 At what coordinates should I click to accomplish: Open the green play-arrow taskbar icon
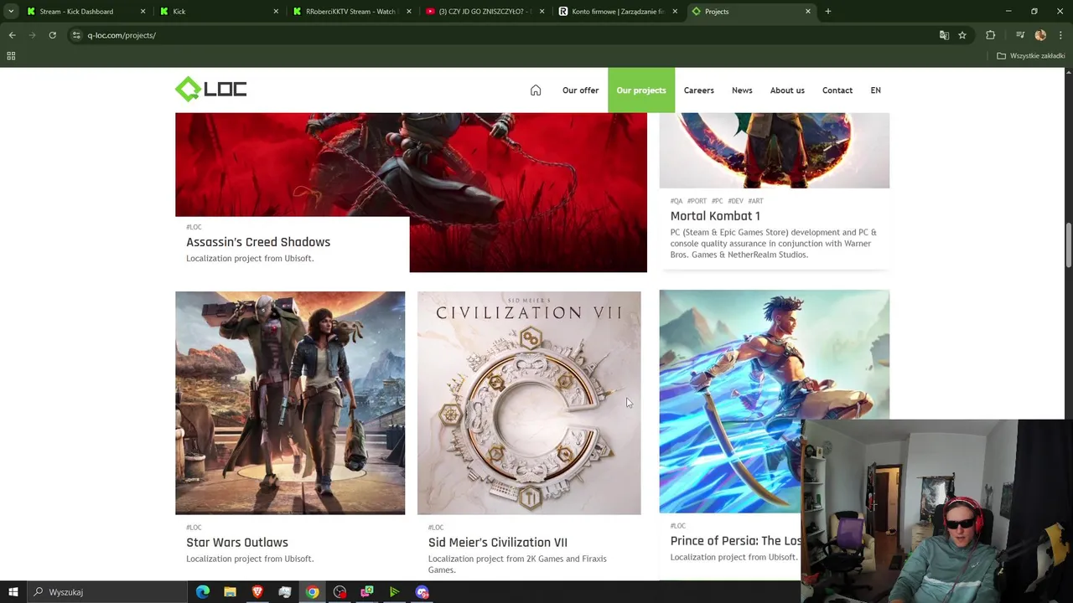pos(394,592)
